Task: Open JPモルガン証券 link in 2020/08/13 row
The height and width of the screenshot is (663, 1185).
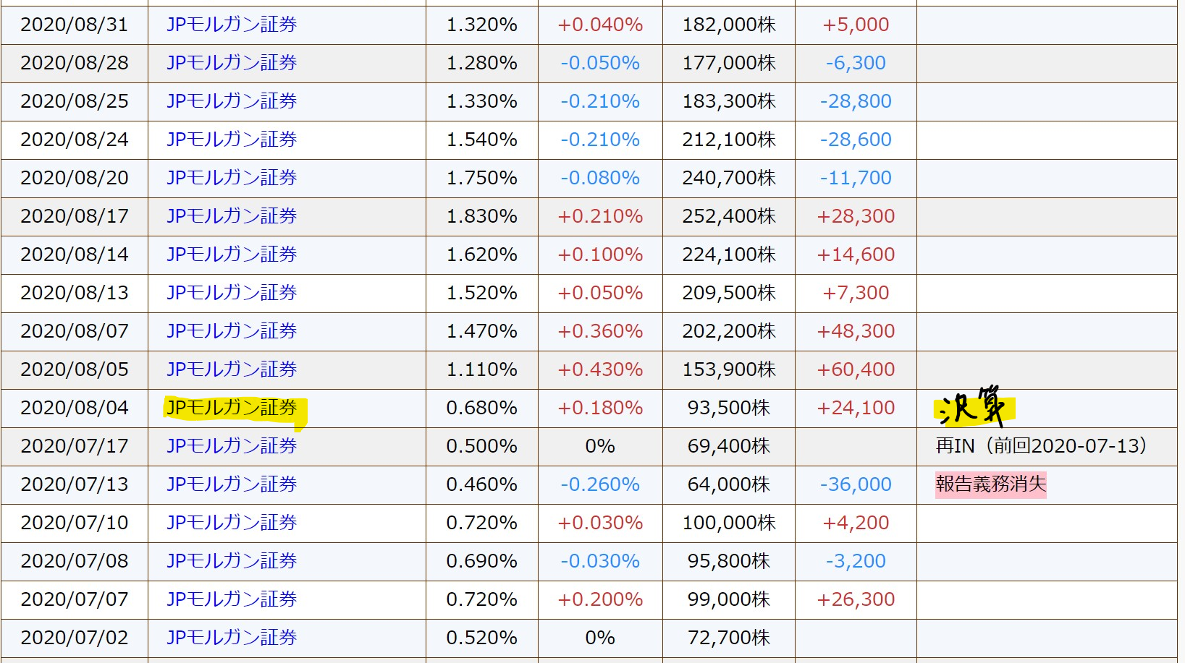Action: click(232, 293)
